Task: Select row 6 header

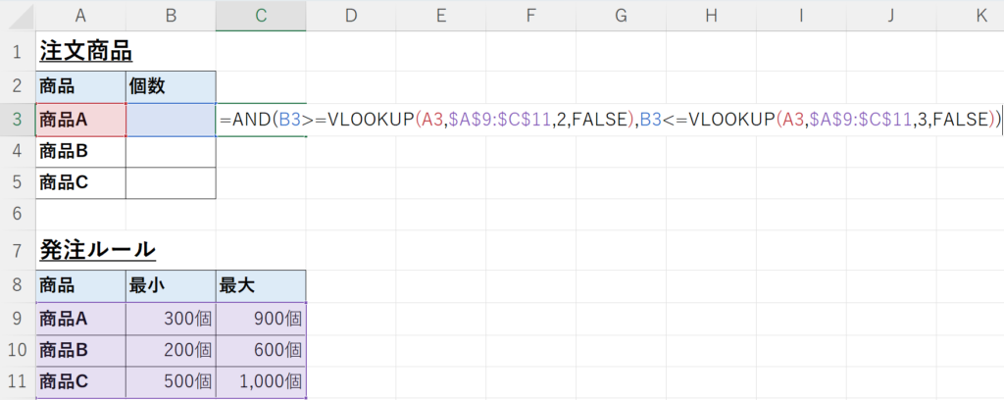Action: point(18,215)
